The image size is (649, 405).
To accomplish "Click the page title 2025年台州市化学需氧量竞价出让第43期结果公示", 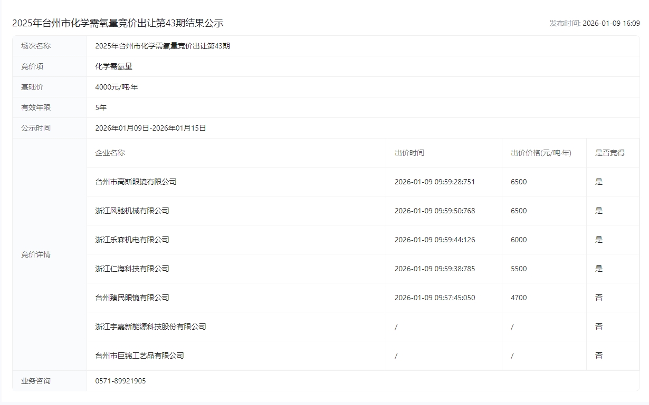I will [x=118, y=23].
